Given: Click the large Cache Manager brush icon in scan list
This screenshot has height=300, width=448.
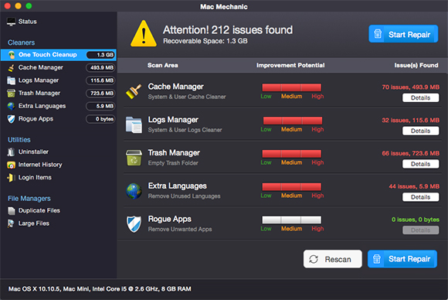Looking at the screenshot, I should pyautogui.click(x=134, y=91).
